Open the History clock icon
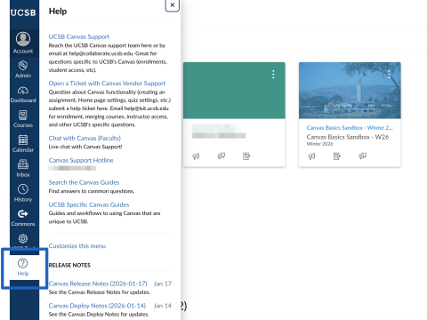Image resolution: width=427 pixels, height=320 pixels. pyautogui.click(x=23, y=189)
